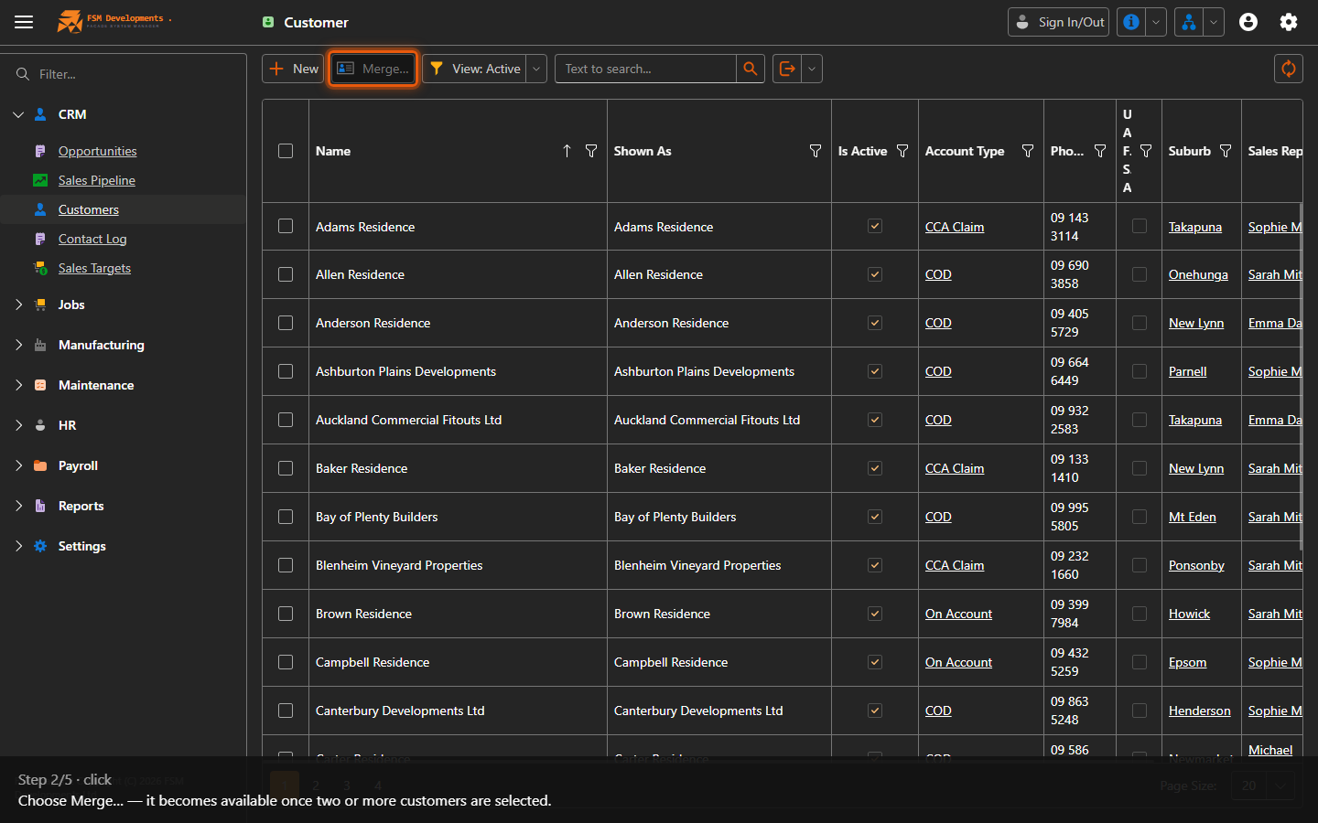Image resolution: width=1318 pixels, height=823 pixels.
Task: Open the settings gear in the header
Action: (1289, 22)
